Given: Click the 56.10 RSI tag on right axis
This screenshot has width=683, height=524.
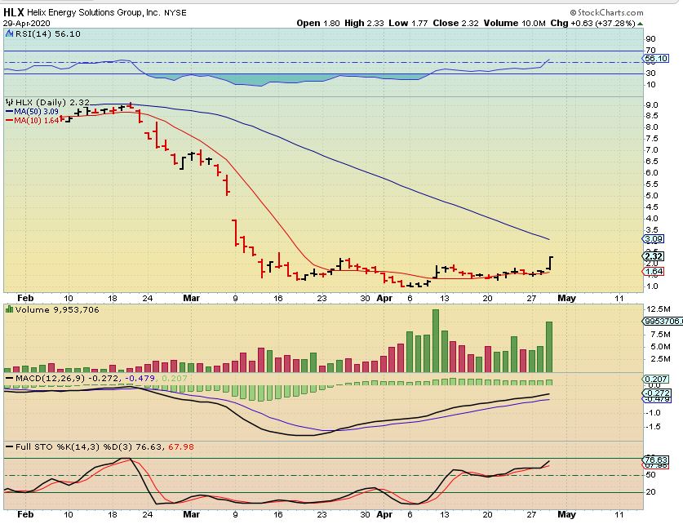Looking at the screenshot, I should coord(655,59).
